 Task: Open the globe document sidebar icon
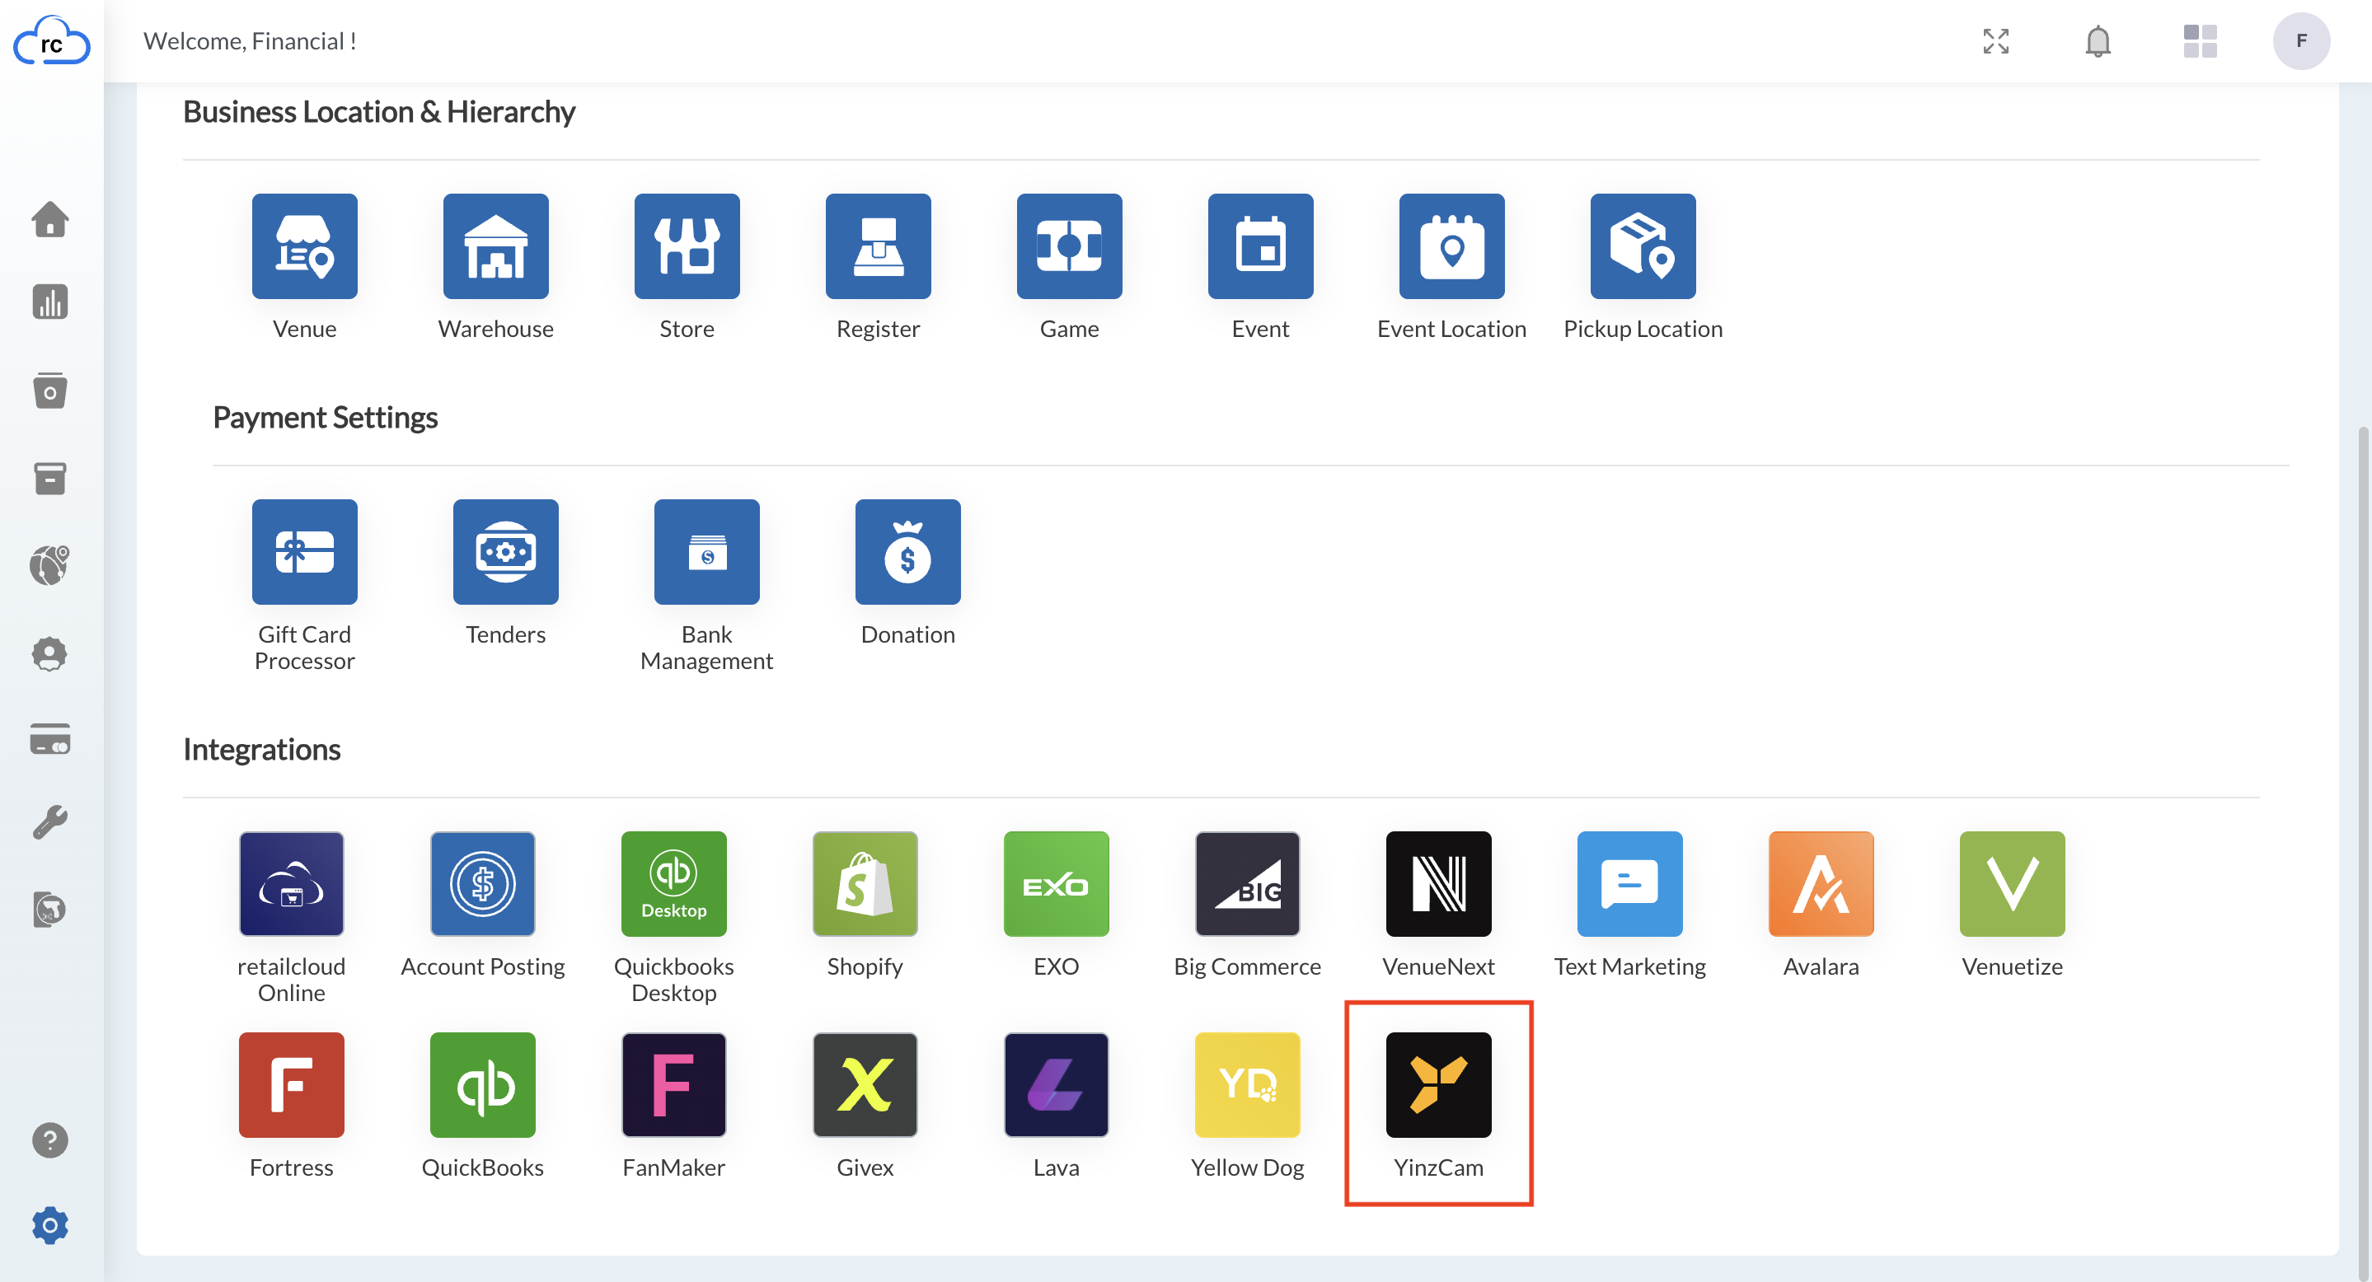tap(49, 910)
